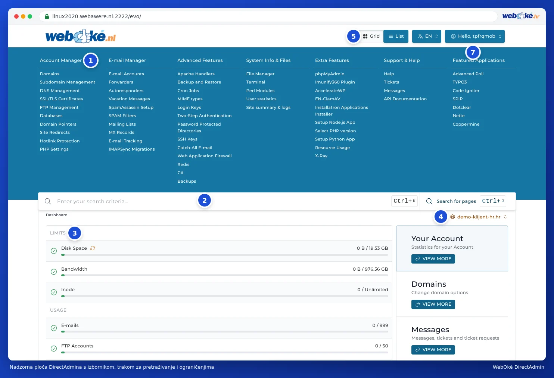The height and width of the screenshot is (378, 554).
Task: Switch layout to Grid view
Action: click(371, 36)
